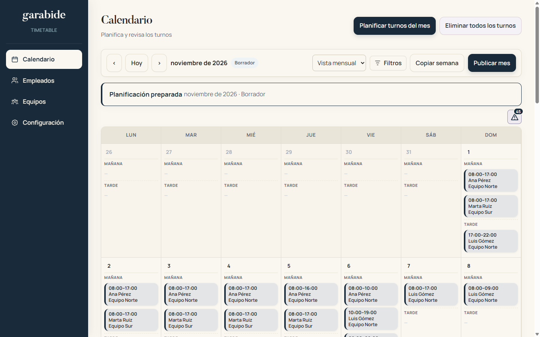
Task: Open Luis Gómez 08:00-09:00 shift on November 8
Action: pos(491,294)
